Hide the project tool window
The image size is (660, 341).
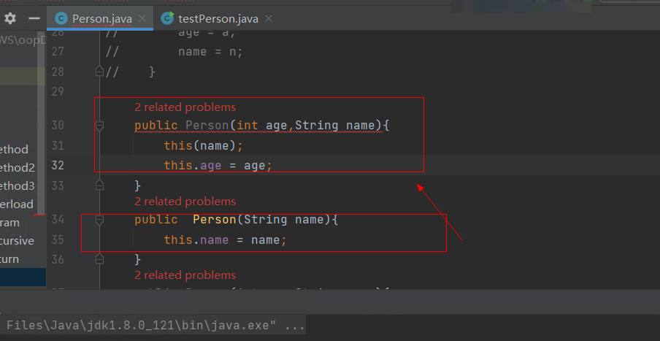tap(34, 18)
